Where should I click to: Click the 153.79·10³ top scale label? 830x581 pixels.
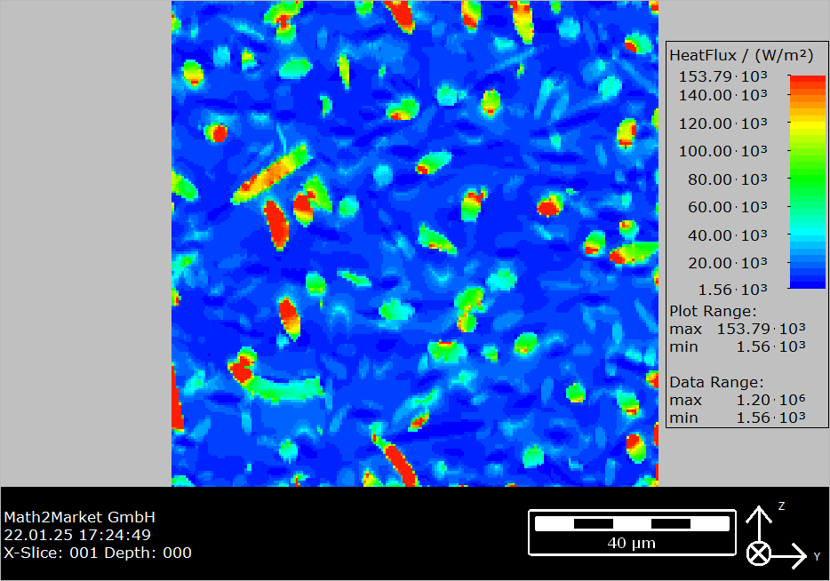tap(723, 76)
